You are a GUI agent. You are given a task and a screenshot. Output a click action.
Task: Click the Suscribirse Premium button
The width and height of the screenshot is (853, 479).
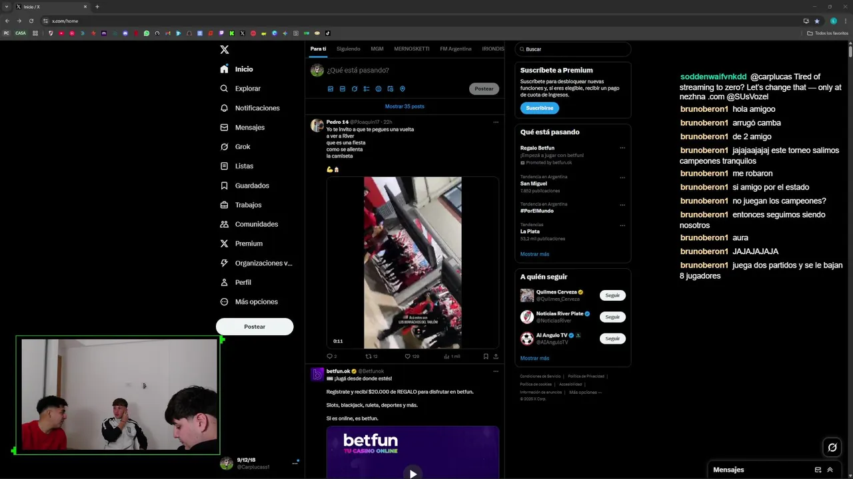[539, 108]
